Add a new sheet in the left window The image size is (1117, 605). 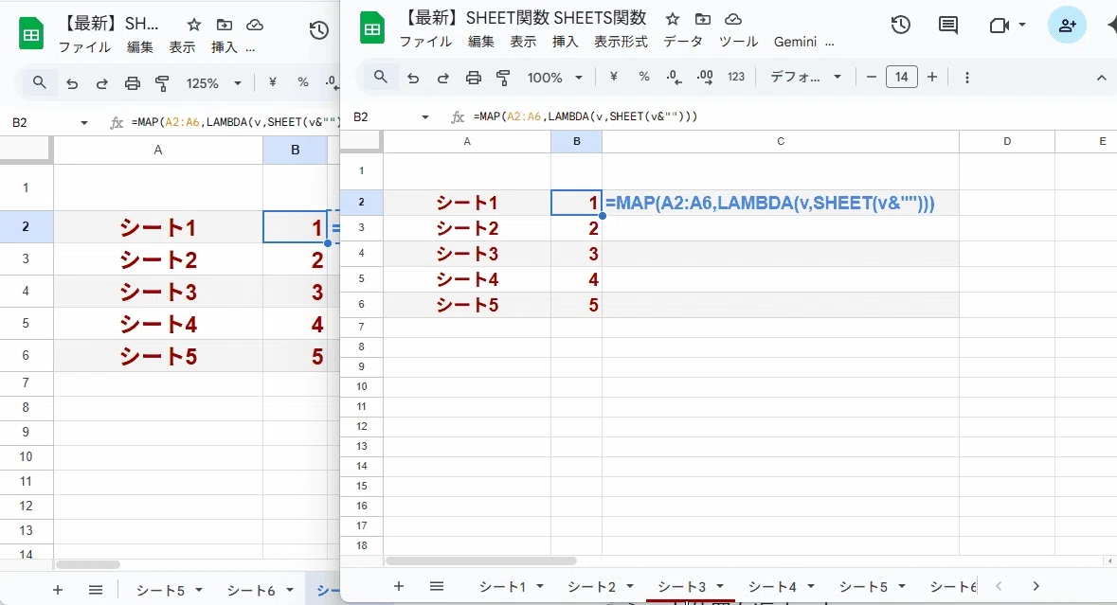(x=58, y=590)
